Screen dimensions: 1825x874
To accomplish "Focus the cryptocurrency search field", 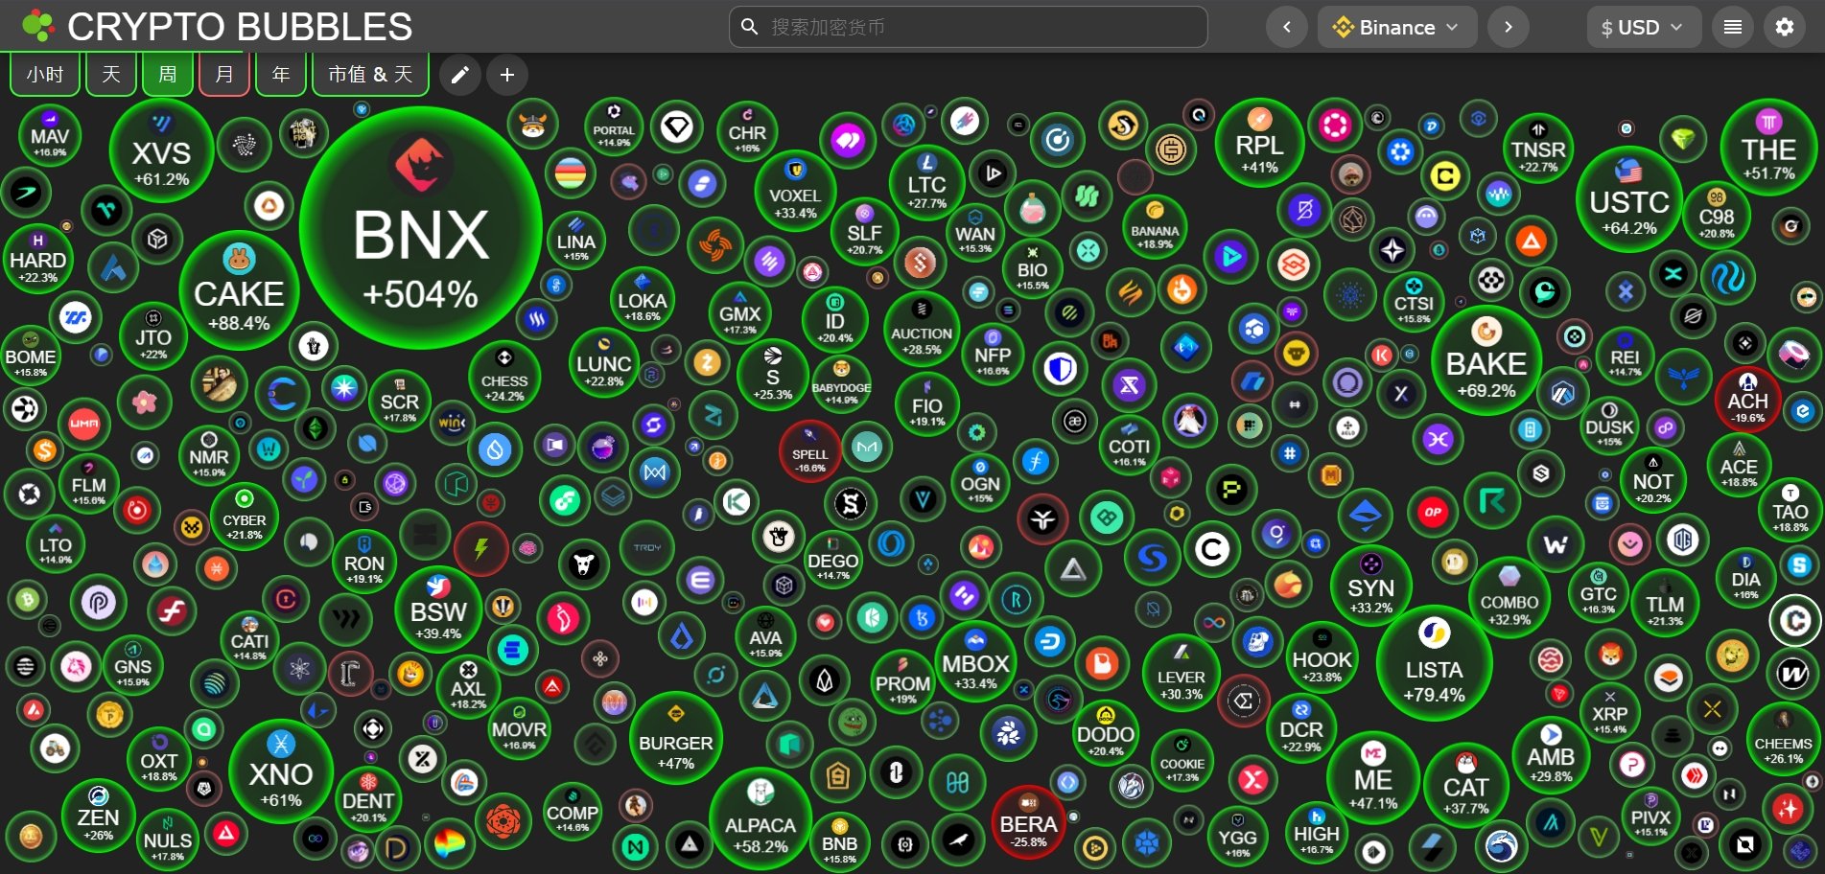I will [968, 27].
